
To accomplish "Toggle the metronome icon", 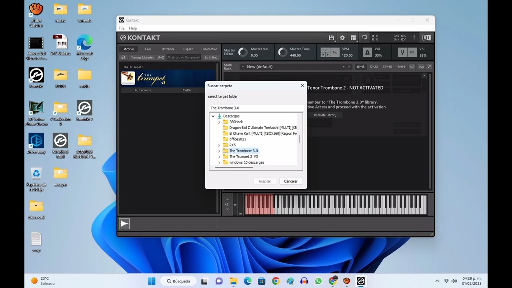I will click(367, 52).
